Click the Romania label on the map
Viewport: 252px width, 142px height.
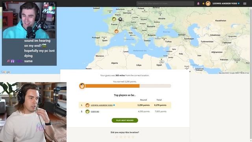[151, 26]
